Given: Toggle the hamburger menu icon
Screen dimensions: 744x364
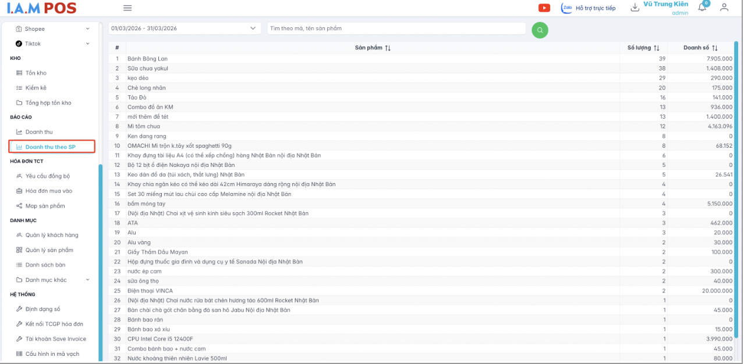Looking at the screenshot, I should [x=127, y=8].
